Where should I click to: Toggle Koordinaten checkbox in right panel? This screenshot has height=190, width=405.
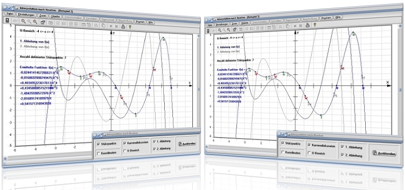pos(283,152)
